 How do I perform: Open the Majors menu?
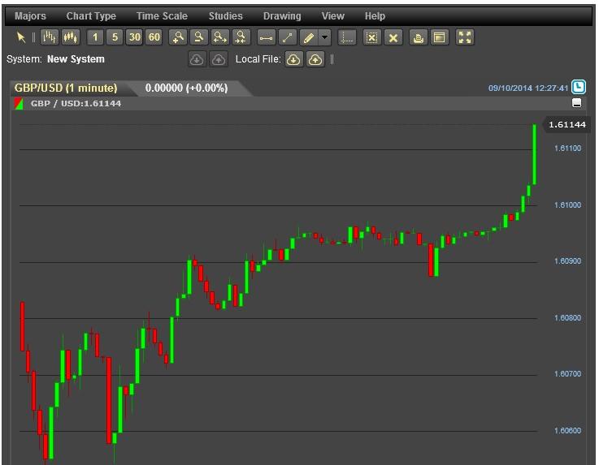pyautogui.click(x=30, y=16)
